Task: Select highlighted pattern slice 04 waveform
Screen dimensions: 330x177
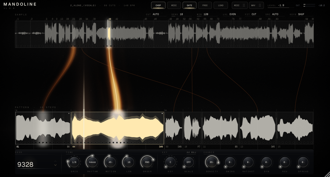Action: (x=118, y=128)
